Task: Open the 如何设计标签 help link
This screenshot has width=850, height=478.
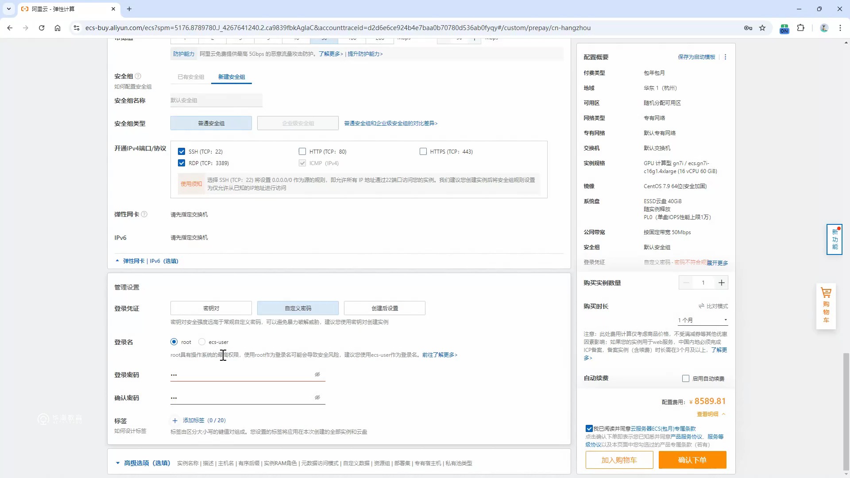Action: (130, 431)
